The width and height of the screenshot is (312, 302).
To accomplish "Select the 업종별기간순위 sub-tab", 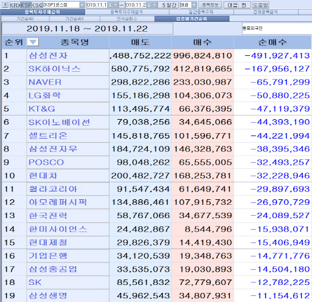I will (x=192, y=19).
